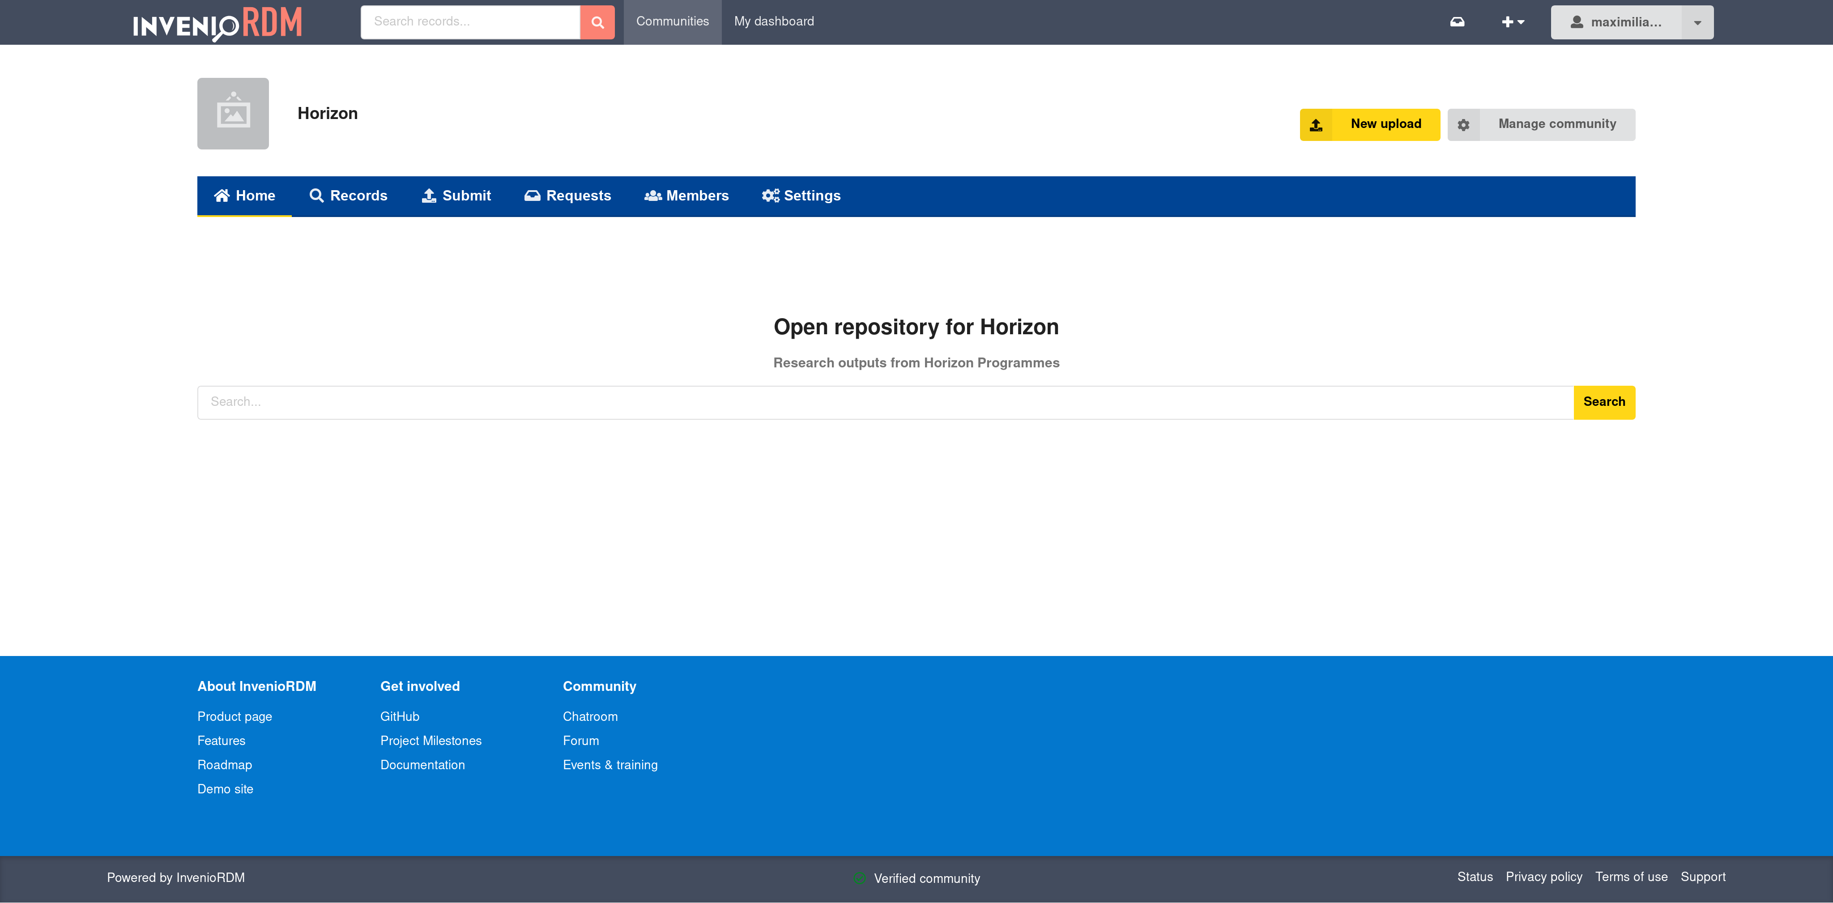Screen dimensions: 1833x903
Task: Open the Chatroom link
Action: [x=591, y=716]
